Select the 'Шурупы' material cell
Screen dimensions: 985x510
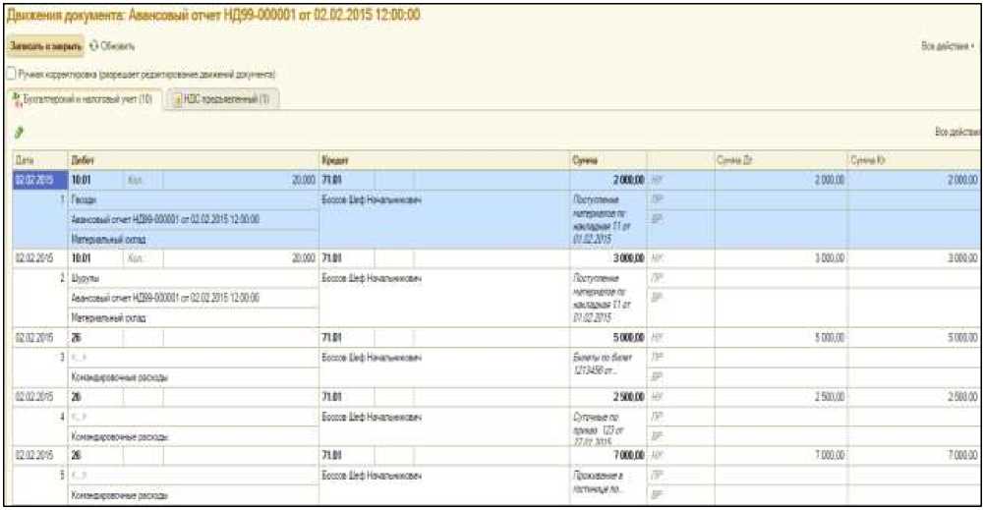pos(193,278)
